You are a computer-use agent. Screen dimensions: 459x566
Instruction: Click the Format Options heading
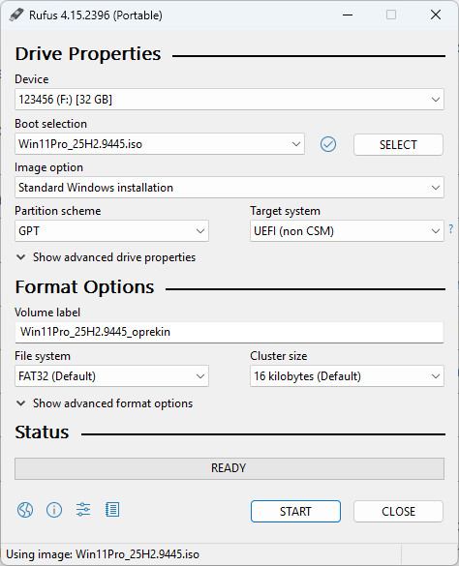84,287
